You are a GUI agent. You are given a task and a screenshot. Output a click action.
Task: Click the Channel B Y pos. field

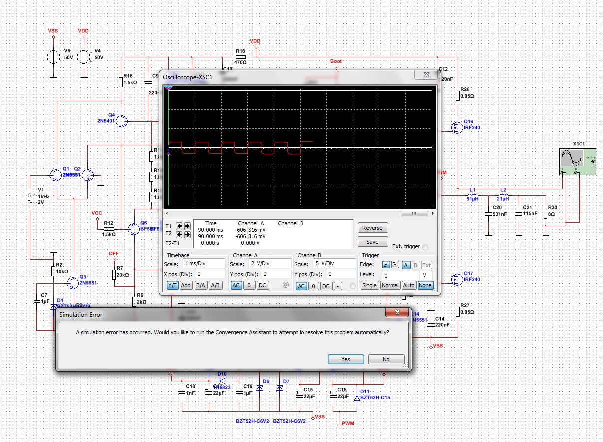(x=341, y=274)
